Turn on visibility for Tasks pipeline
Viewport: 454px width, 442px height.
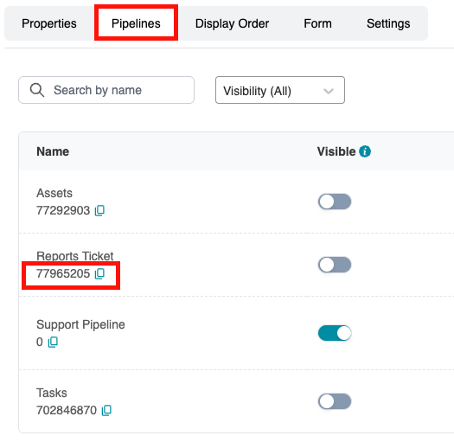click(x=335, y=401)
